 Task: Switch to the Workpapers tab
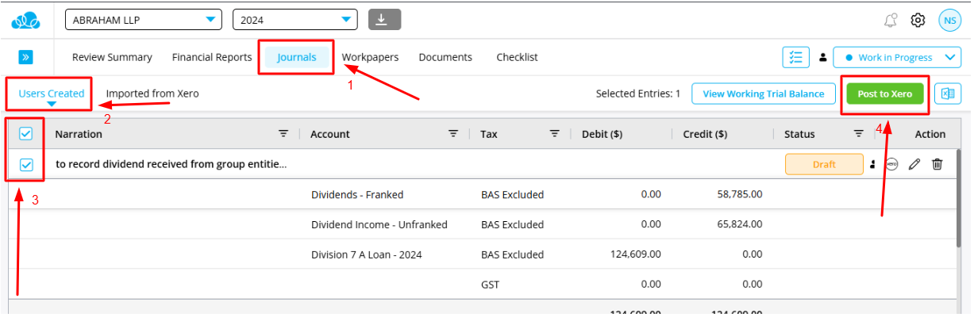pos(370,57)
